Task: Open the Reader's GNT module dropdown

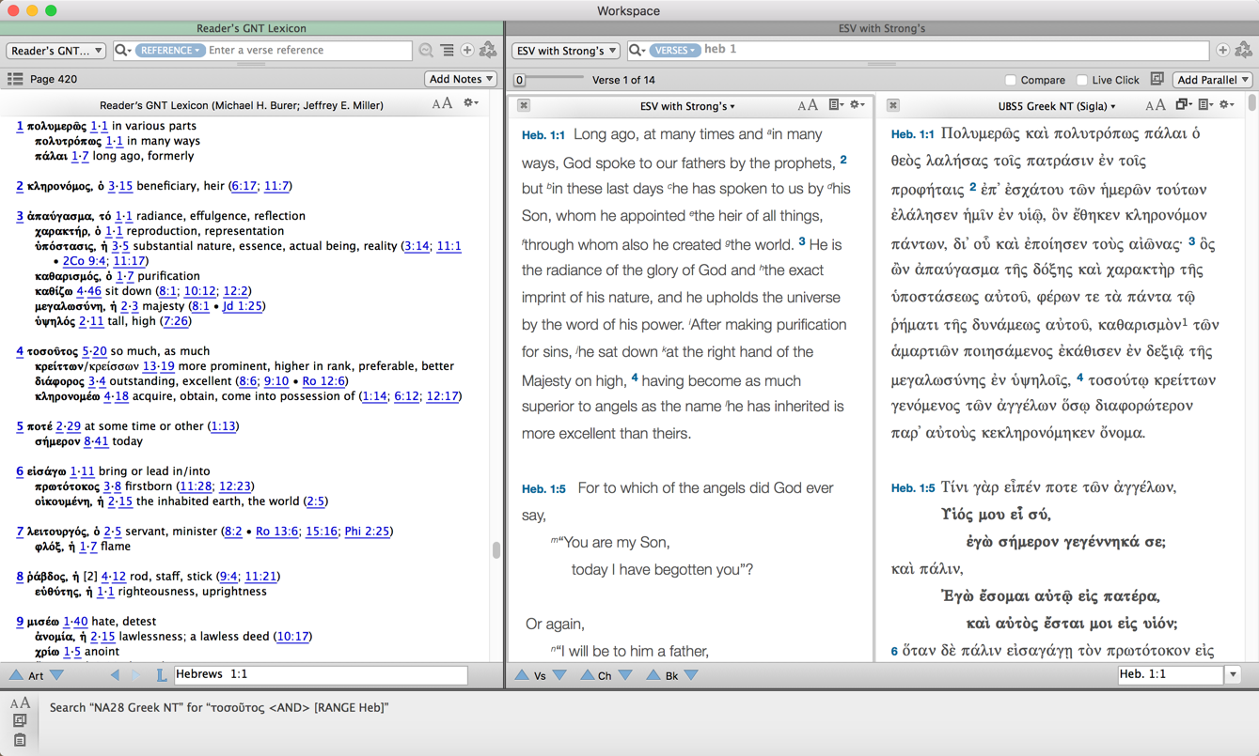Action: click(x=56, y=51)
